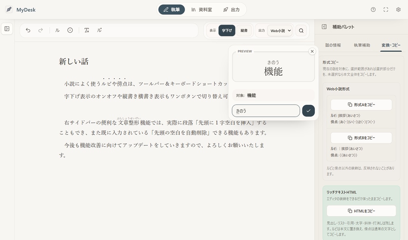Open the left episode sidebar icon
The image size is (408, 240).
click(x=7, y=28)
